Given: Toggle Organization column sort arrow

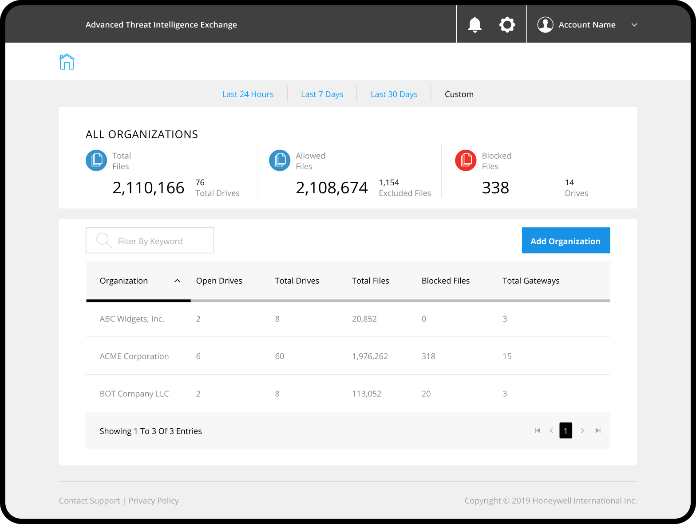Looking at the screenshot, I should coord(177,281).
